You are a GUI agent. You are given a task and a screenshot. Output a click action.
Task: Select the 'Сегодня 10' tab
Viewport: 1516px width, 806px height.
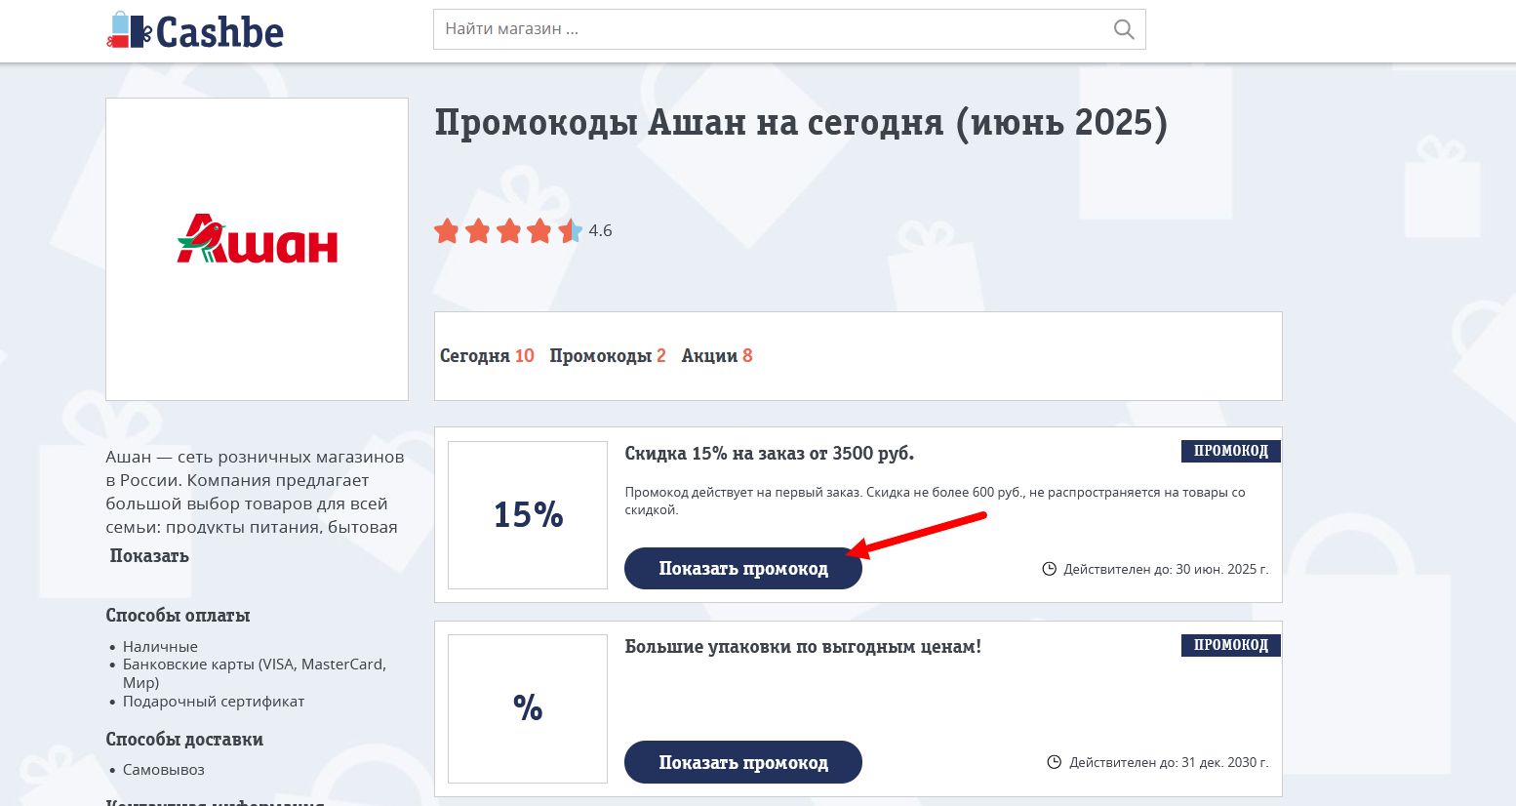tap(487, 356)
